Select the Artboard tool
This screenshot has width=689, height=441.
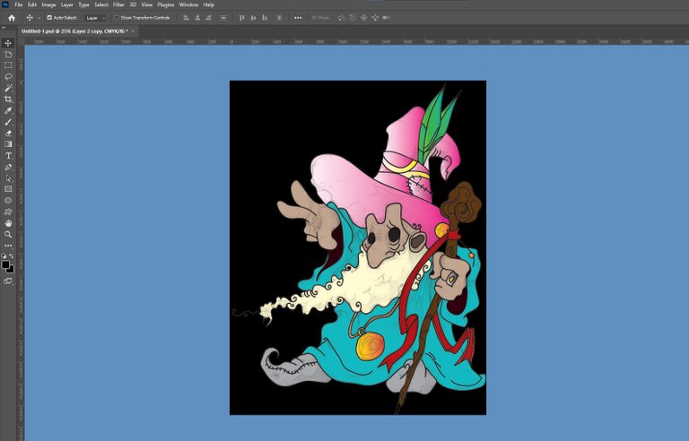(8, 54)
